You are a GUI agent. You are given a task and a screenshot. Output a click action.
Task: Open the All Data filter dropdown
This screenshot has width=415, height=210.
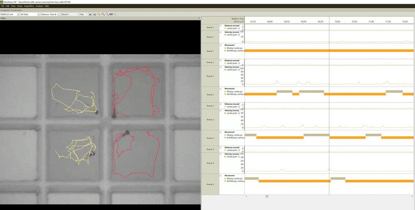38,14
